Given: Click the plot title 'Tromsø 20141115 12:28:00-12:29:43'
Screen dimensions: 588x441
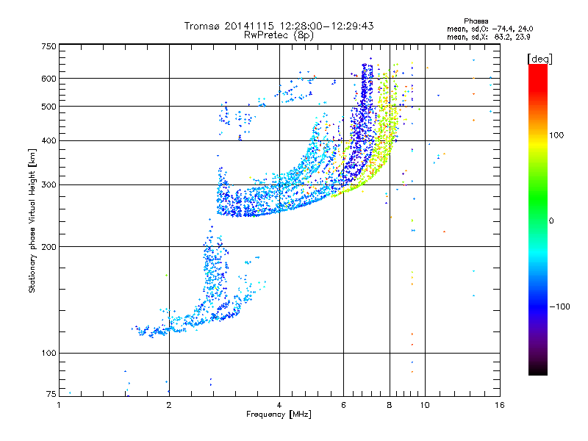Looking at the screenshot, I should click(x=279, y=26).
